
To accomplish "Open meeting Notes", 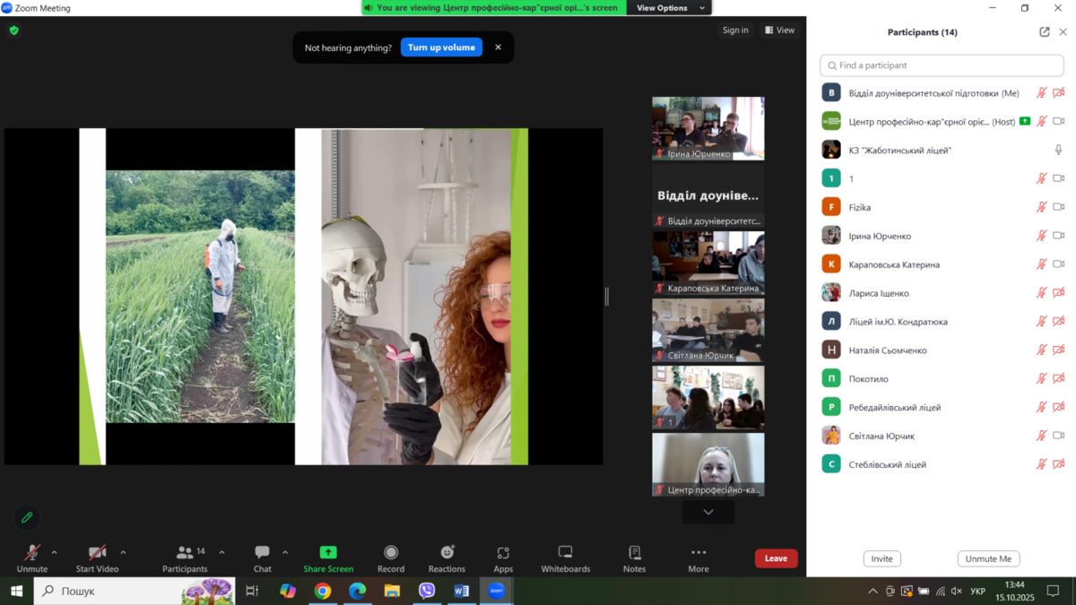I will [634, 557].
